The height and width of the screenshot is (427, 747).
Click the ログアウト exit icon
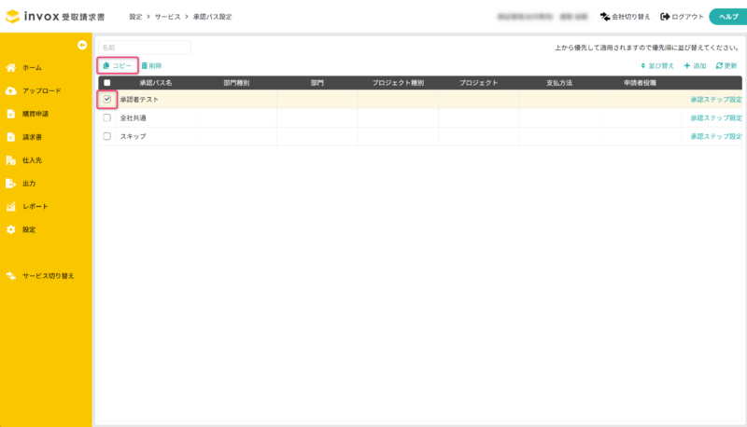[665, 17]
